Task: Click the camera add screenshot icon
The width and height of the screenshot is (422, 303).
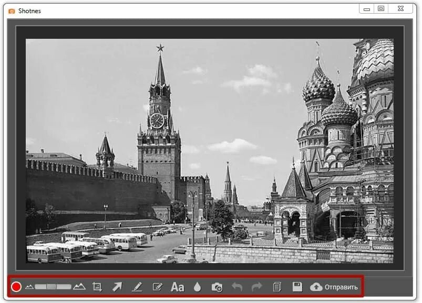Action: tap(217, 287)
